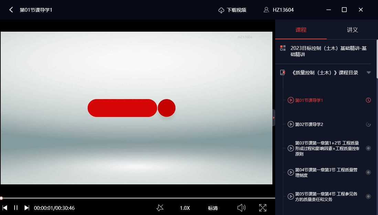Collapse the sidebar using the handle arrow
Viewport: 378px width, 215px height.
point(273,118)
